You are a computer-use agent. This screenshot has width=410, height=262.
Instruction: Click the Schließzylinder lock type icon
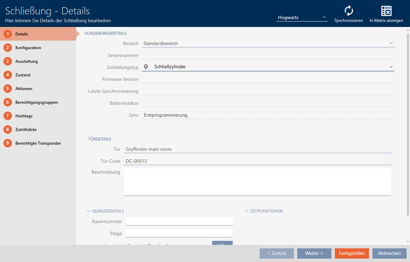[x=146, y=67]
